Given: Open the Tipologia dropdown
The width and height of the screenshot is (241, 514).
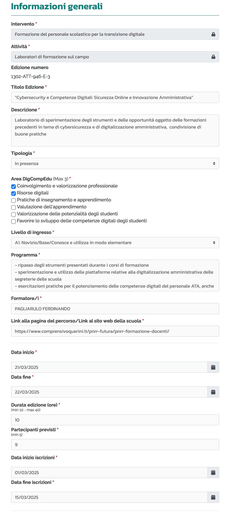Looking at the screenshot, I should coord(115,163).
